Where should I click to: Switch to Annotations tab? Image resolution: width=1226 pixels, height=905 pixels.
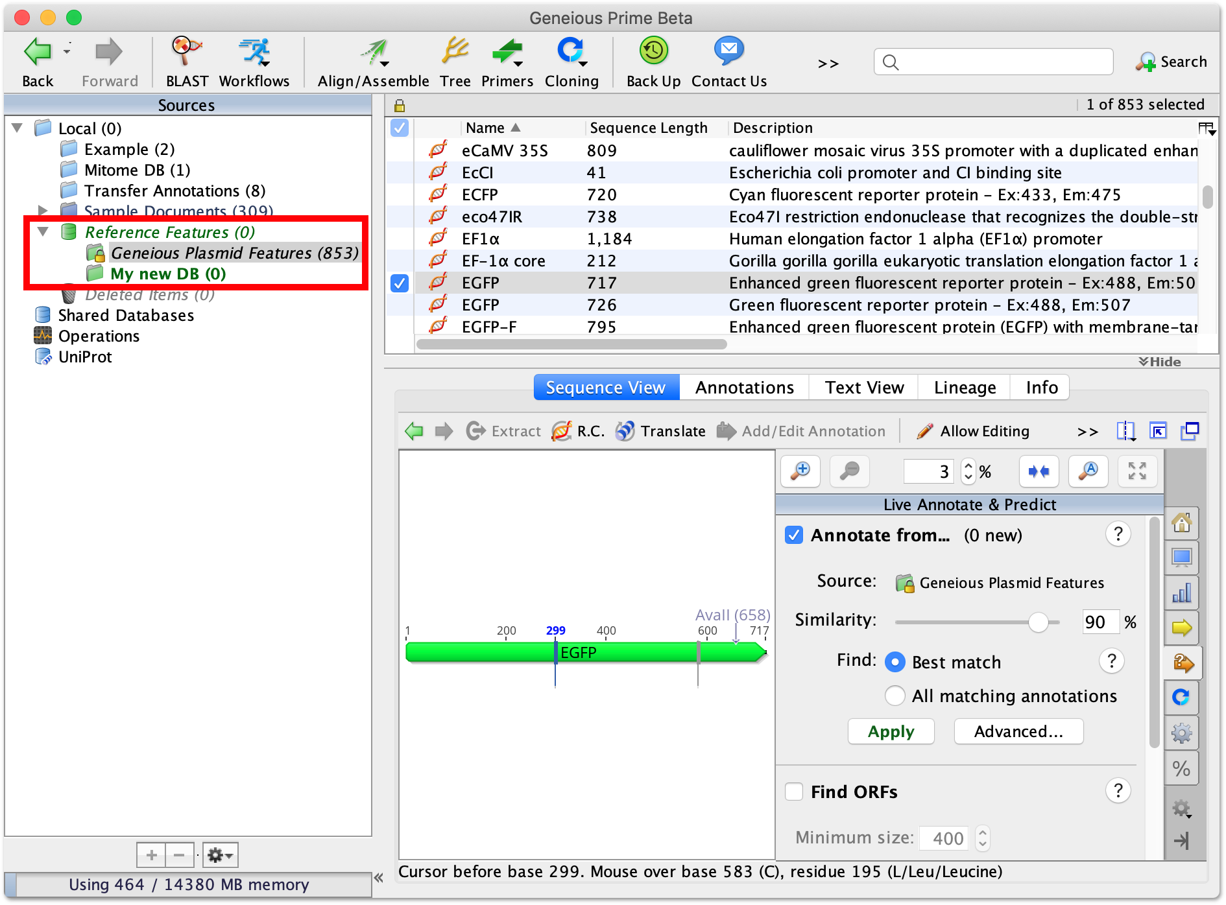pyautogui.click(x=744, y=387)
